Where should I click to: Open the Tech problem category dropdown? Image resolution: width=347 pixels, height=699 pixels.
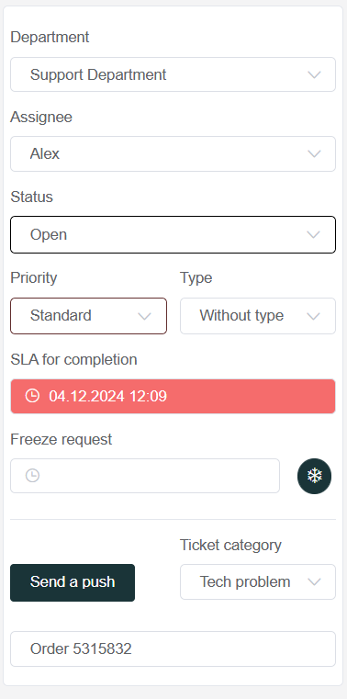coord(258,581)
